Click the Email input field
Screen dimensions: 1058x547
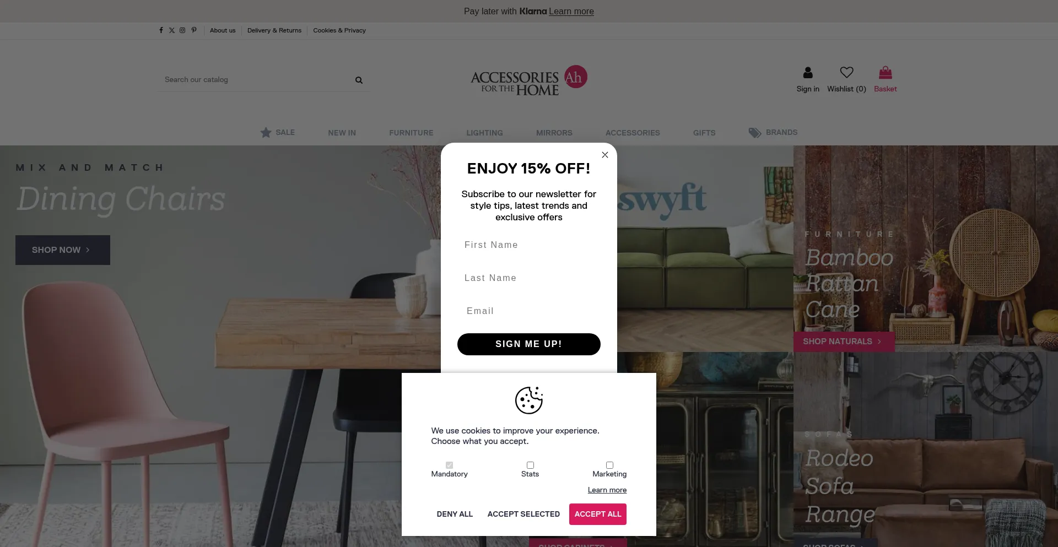point(529,311)
